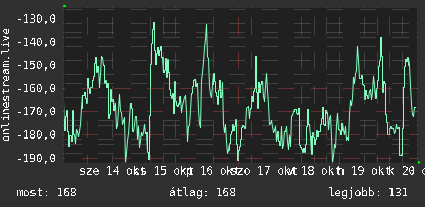Click the -150,0 axis label

(36, 65)
